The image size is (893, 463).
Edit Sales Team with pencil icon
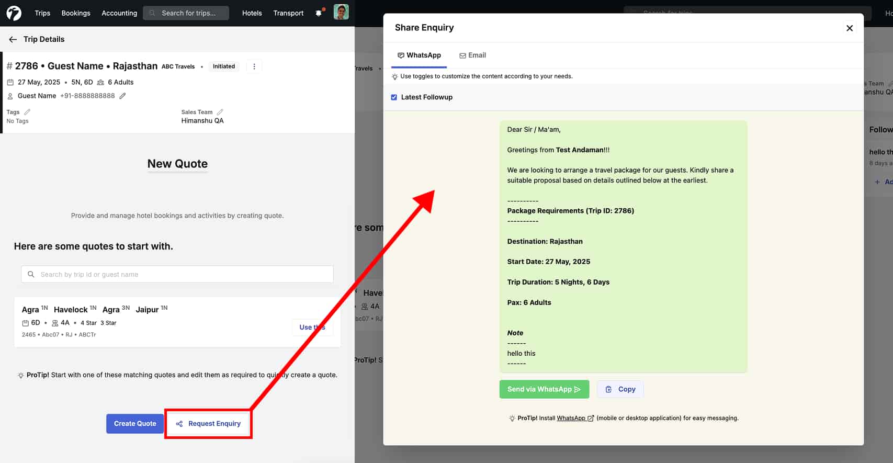point(220,112)
